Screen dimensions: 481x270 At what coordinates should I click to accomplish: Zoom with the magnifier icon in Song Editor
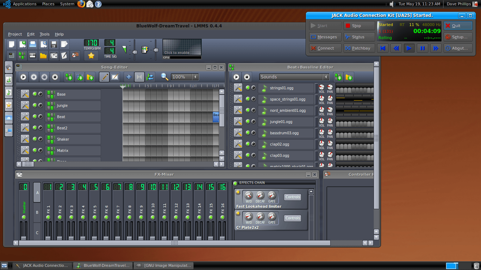(x=164, y=77)
